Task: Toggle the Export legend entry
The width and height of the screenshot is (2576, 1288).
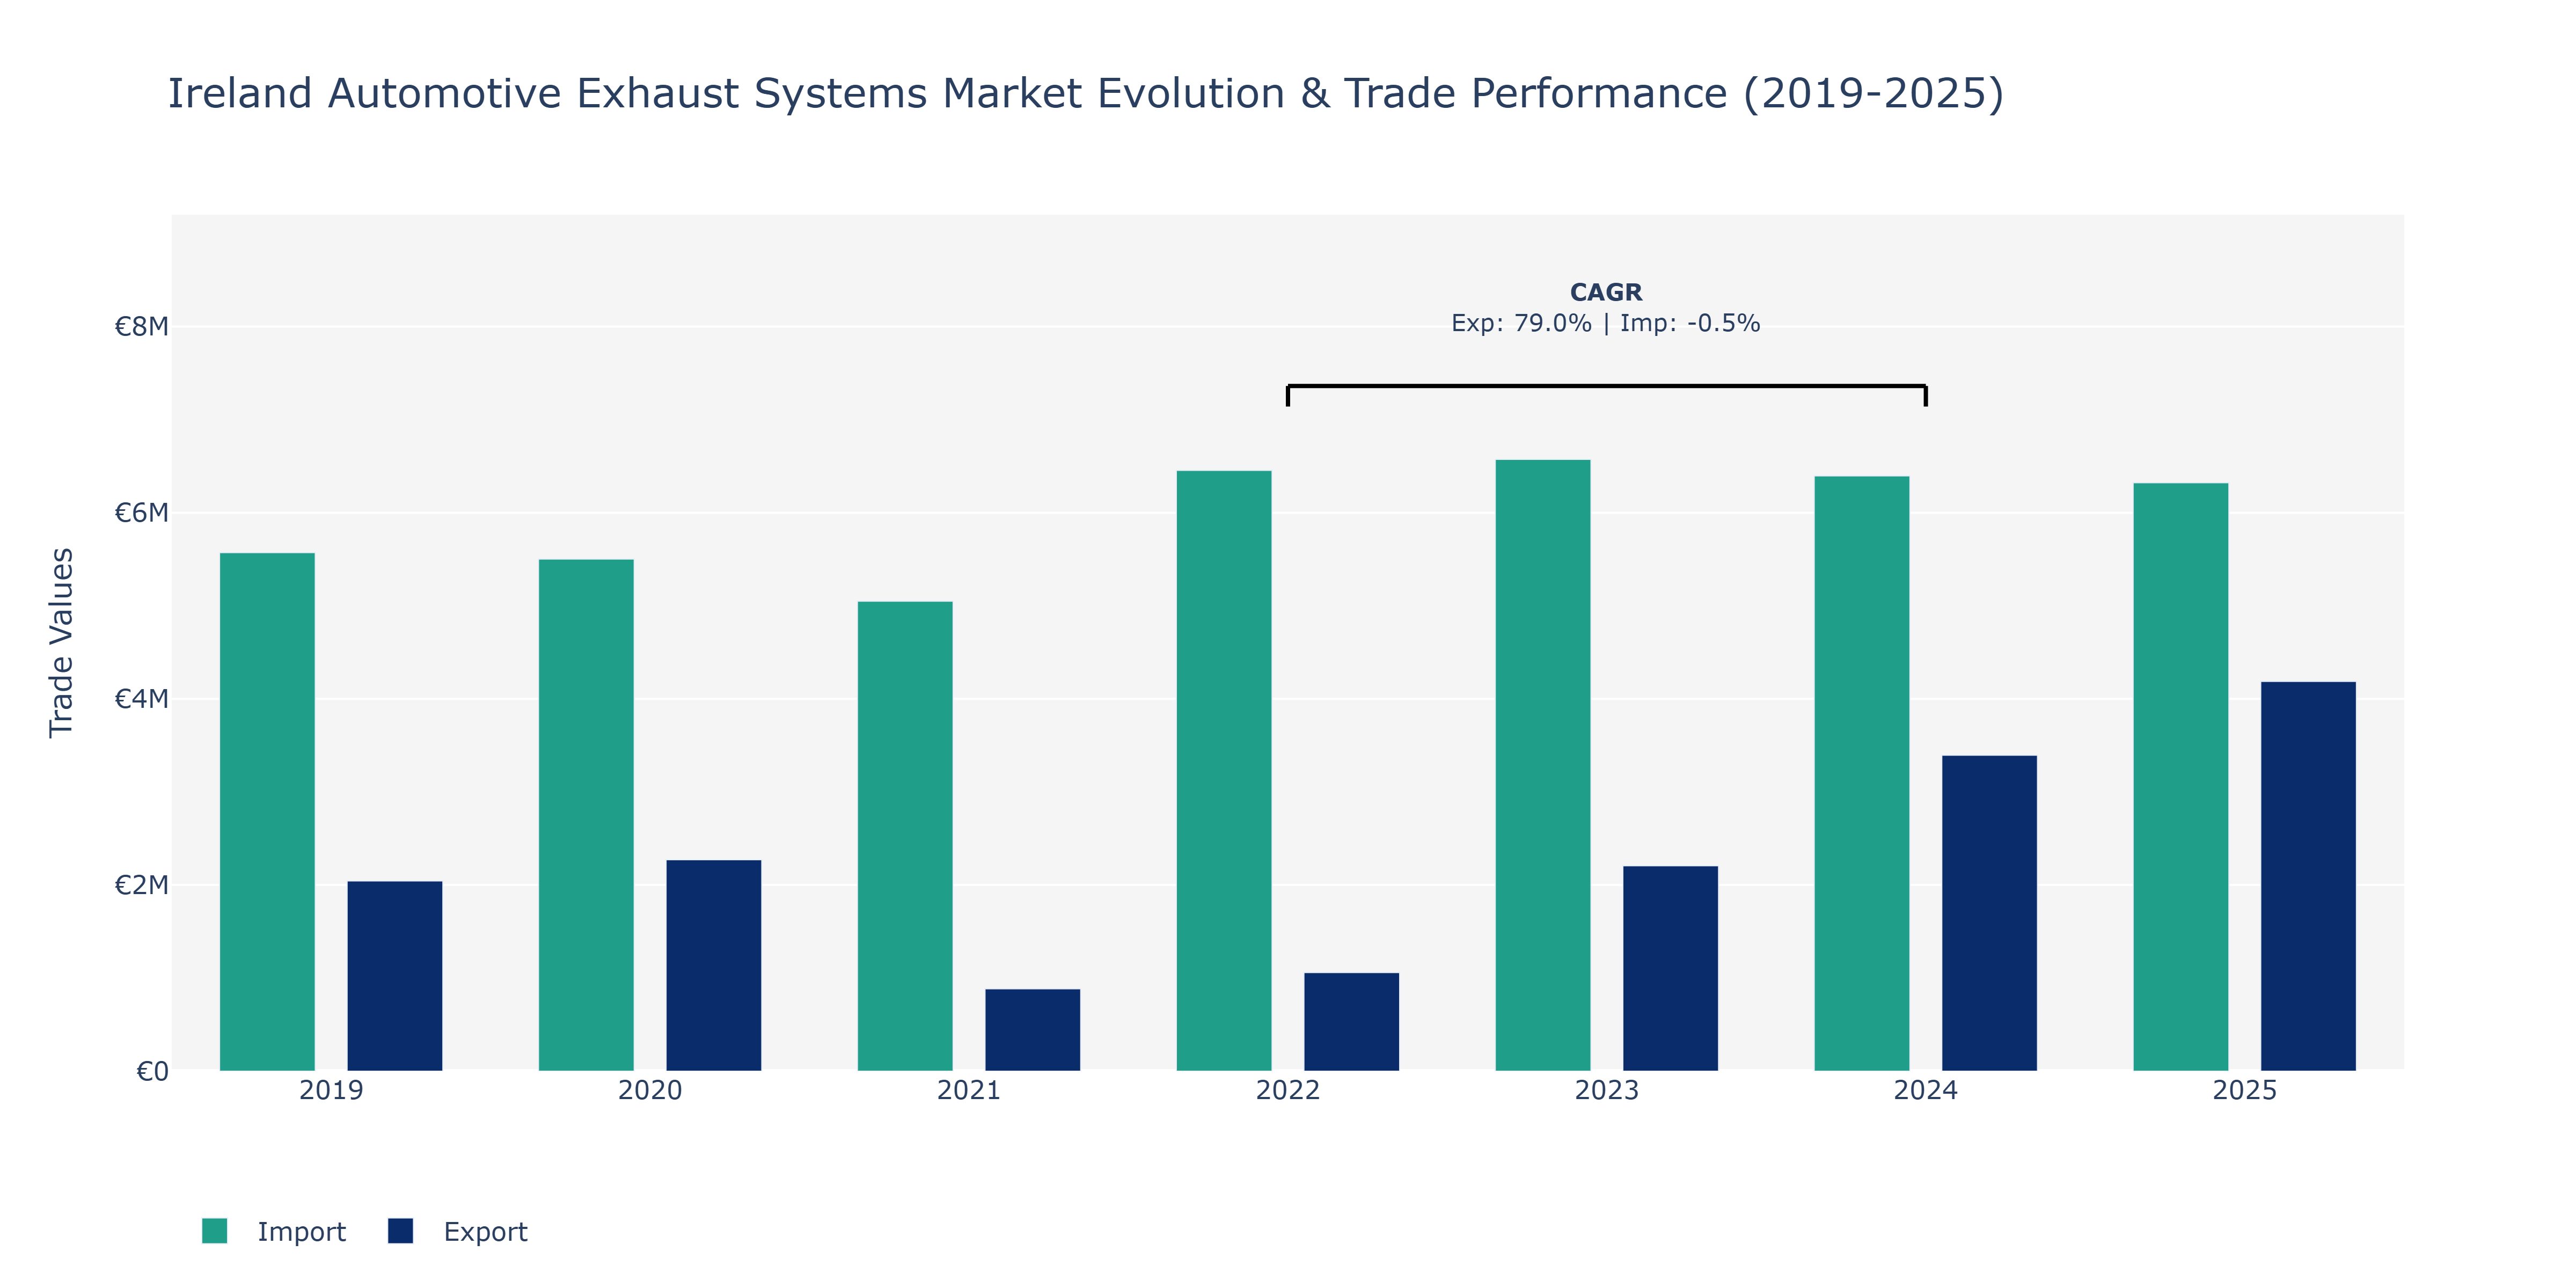Action: (x=458, y=1231)
